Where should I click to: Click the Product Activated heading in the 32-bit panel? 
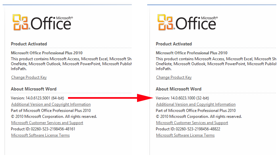click(174, 44)
